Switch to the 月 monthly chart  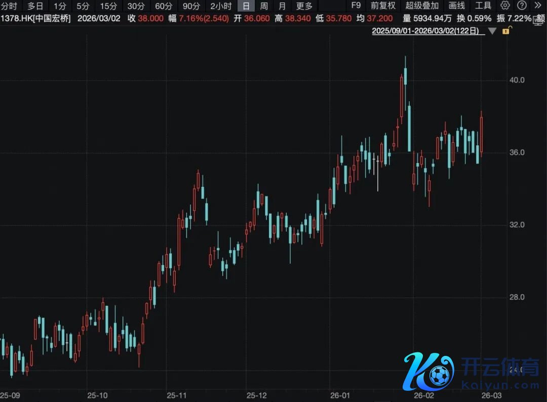point(282,6)
